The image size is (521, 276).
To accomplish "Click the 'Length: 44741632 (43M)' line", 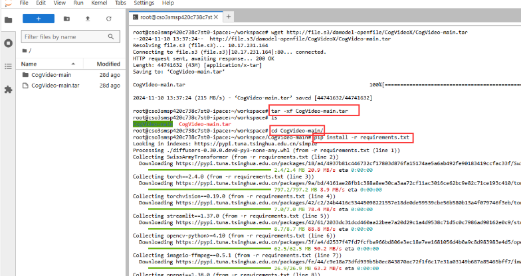I will 197,65.
